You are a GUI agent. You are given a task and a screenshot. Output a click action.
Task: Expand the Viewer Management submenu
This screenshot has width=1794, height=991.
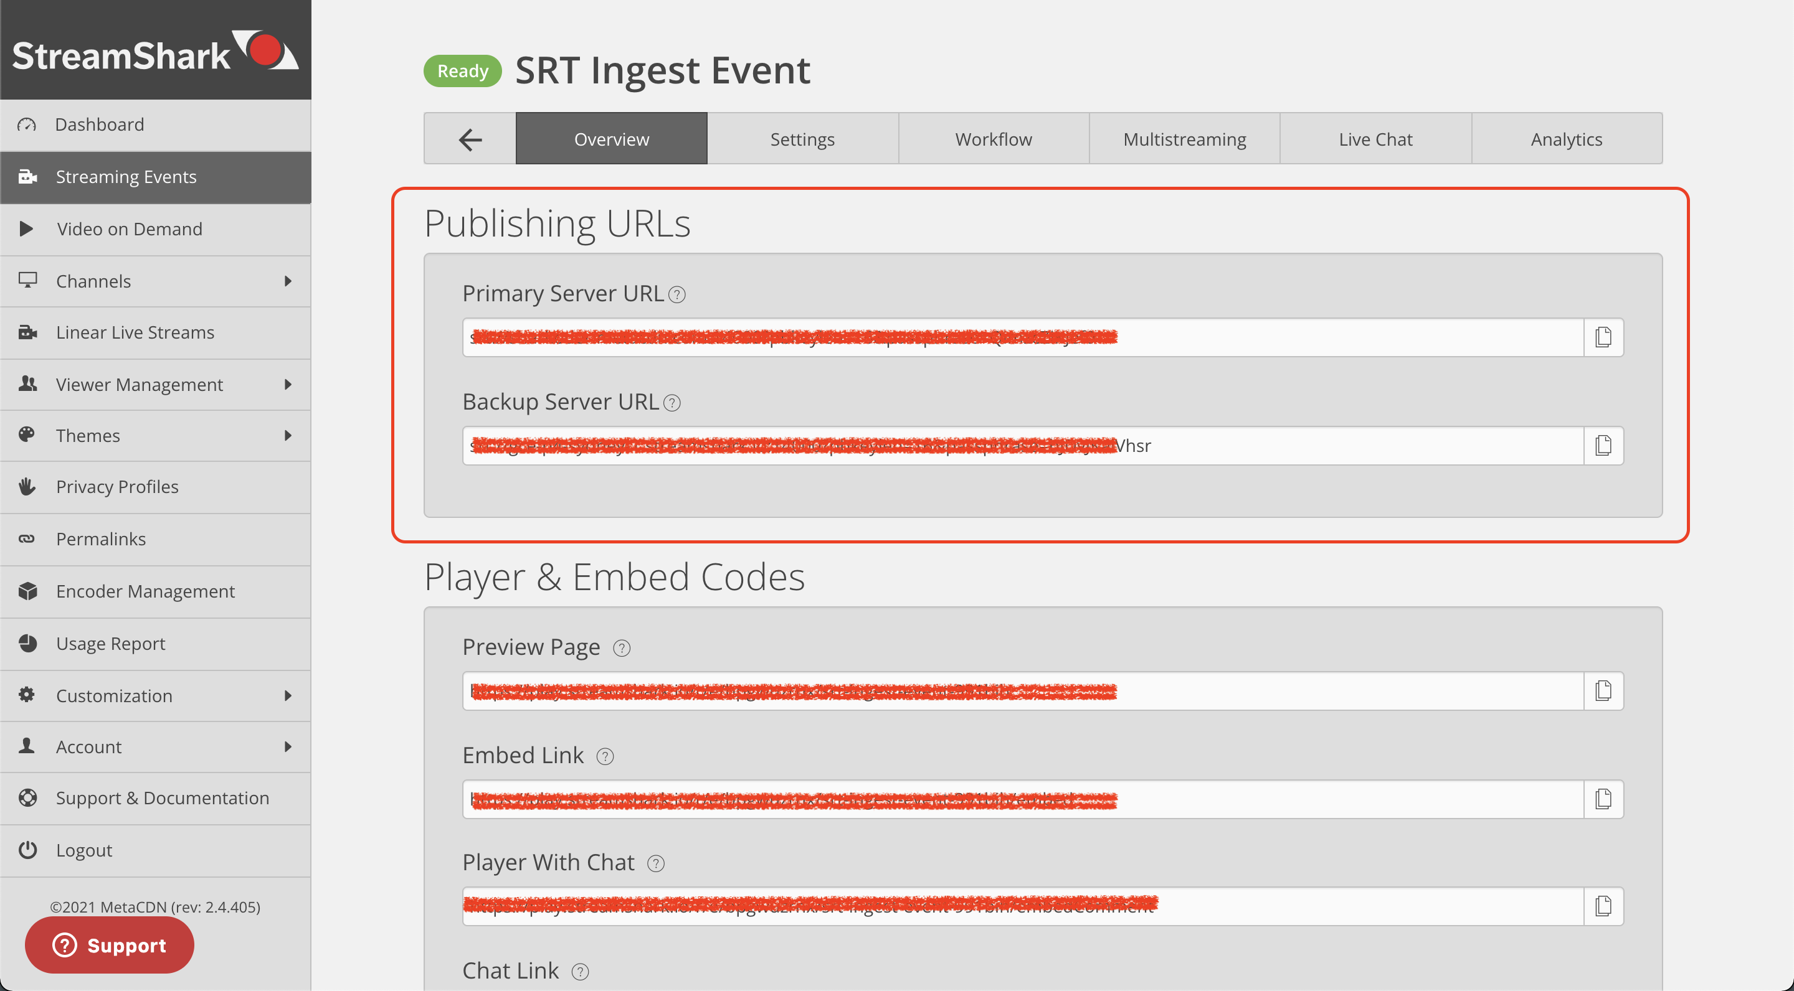[288, 384]
